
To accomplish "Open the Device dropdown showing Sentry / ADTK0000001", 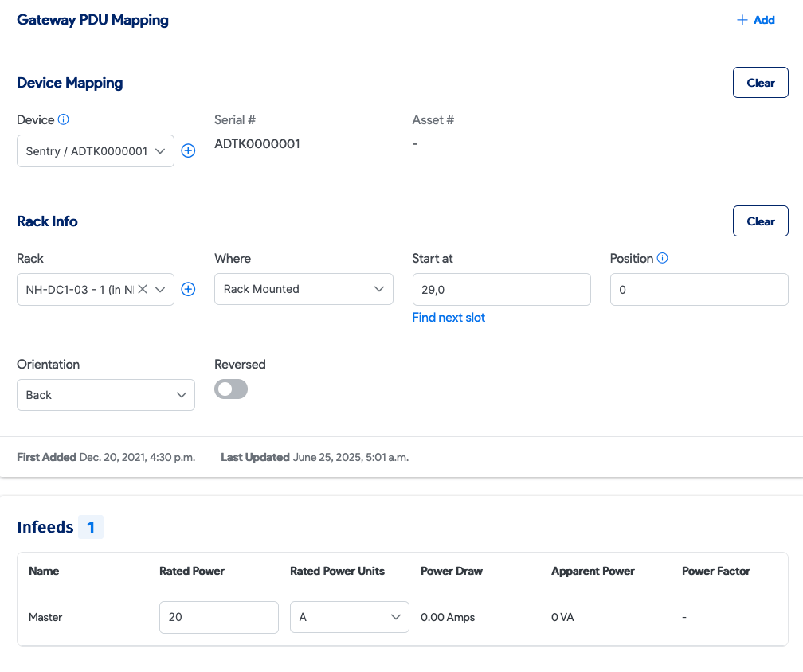I will point(95,150).
